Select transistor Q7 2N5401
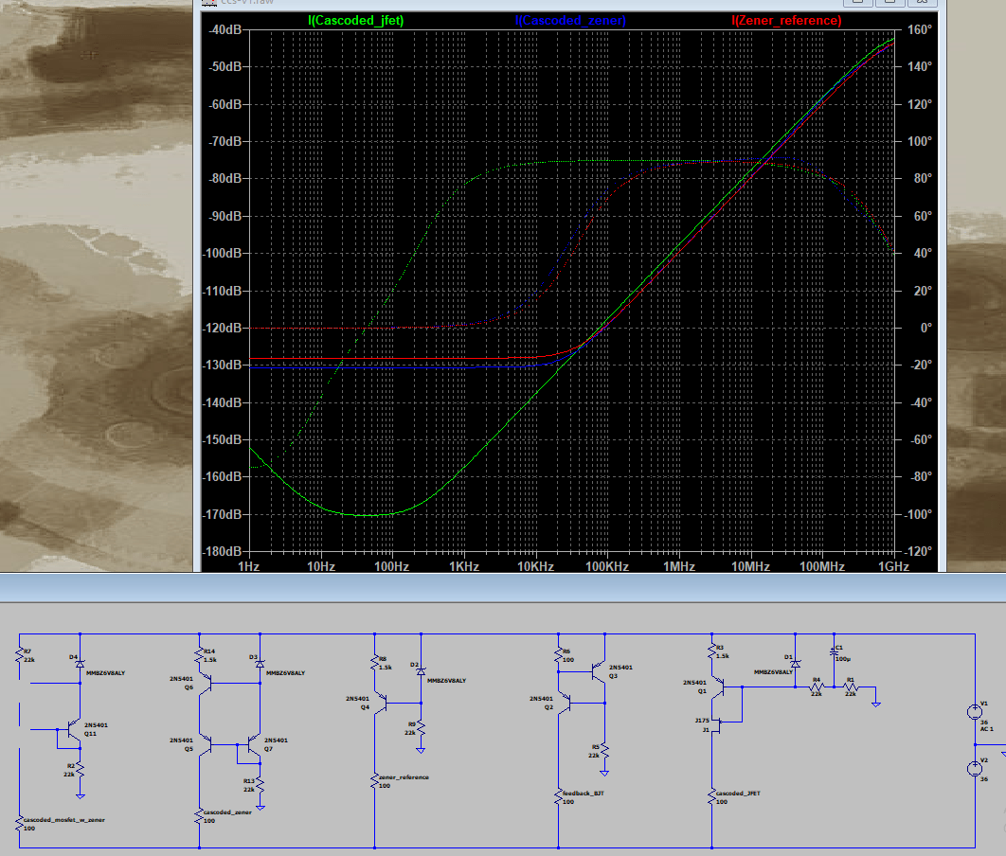Image resolution: width=1006 pixels, height=856 pixels. pyautogui.click(x=254, y=744)
